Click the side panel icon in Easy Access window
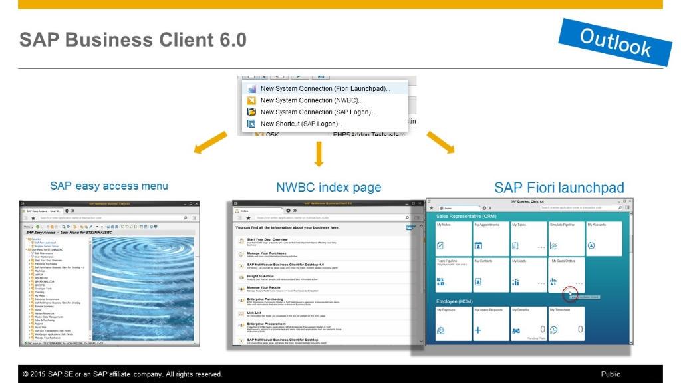Image resolution: width=681 pixels, height=383 pixels. [194, 218]
